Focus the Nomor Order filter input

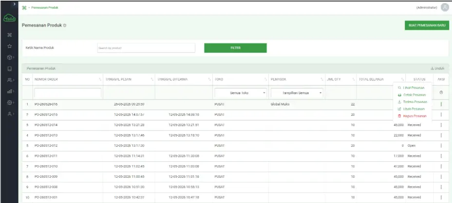tap(68, 93)
